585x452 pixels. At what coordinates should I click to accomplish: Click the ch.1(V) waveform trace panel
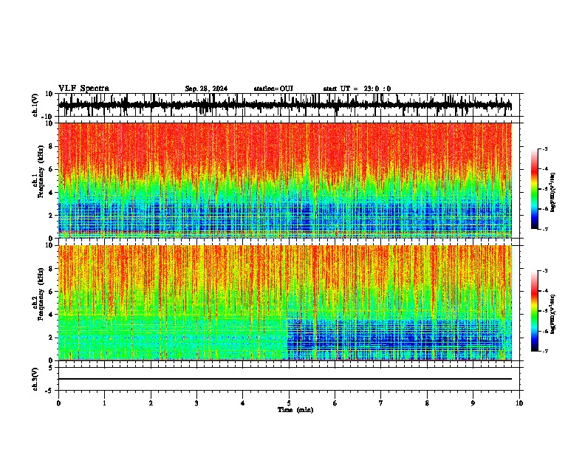289,105
